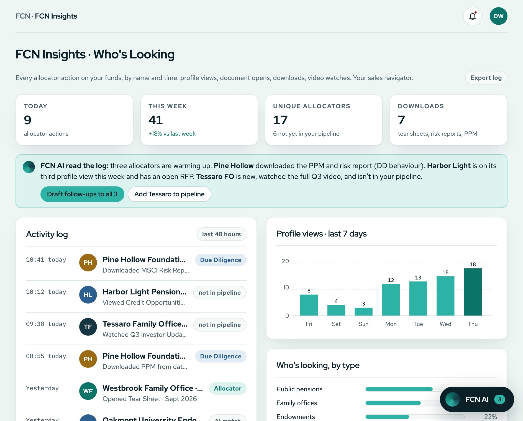523x421 pixels.
Task: Select the Sun bar showing 3 views
Action: tap(363, 312)
